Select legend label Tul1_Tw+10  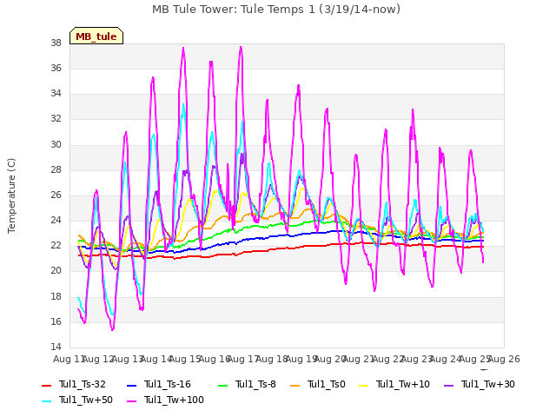pos(403,384)
